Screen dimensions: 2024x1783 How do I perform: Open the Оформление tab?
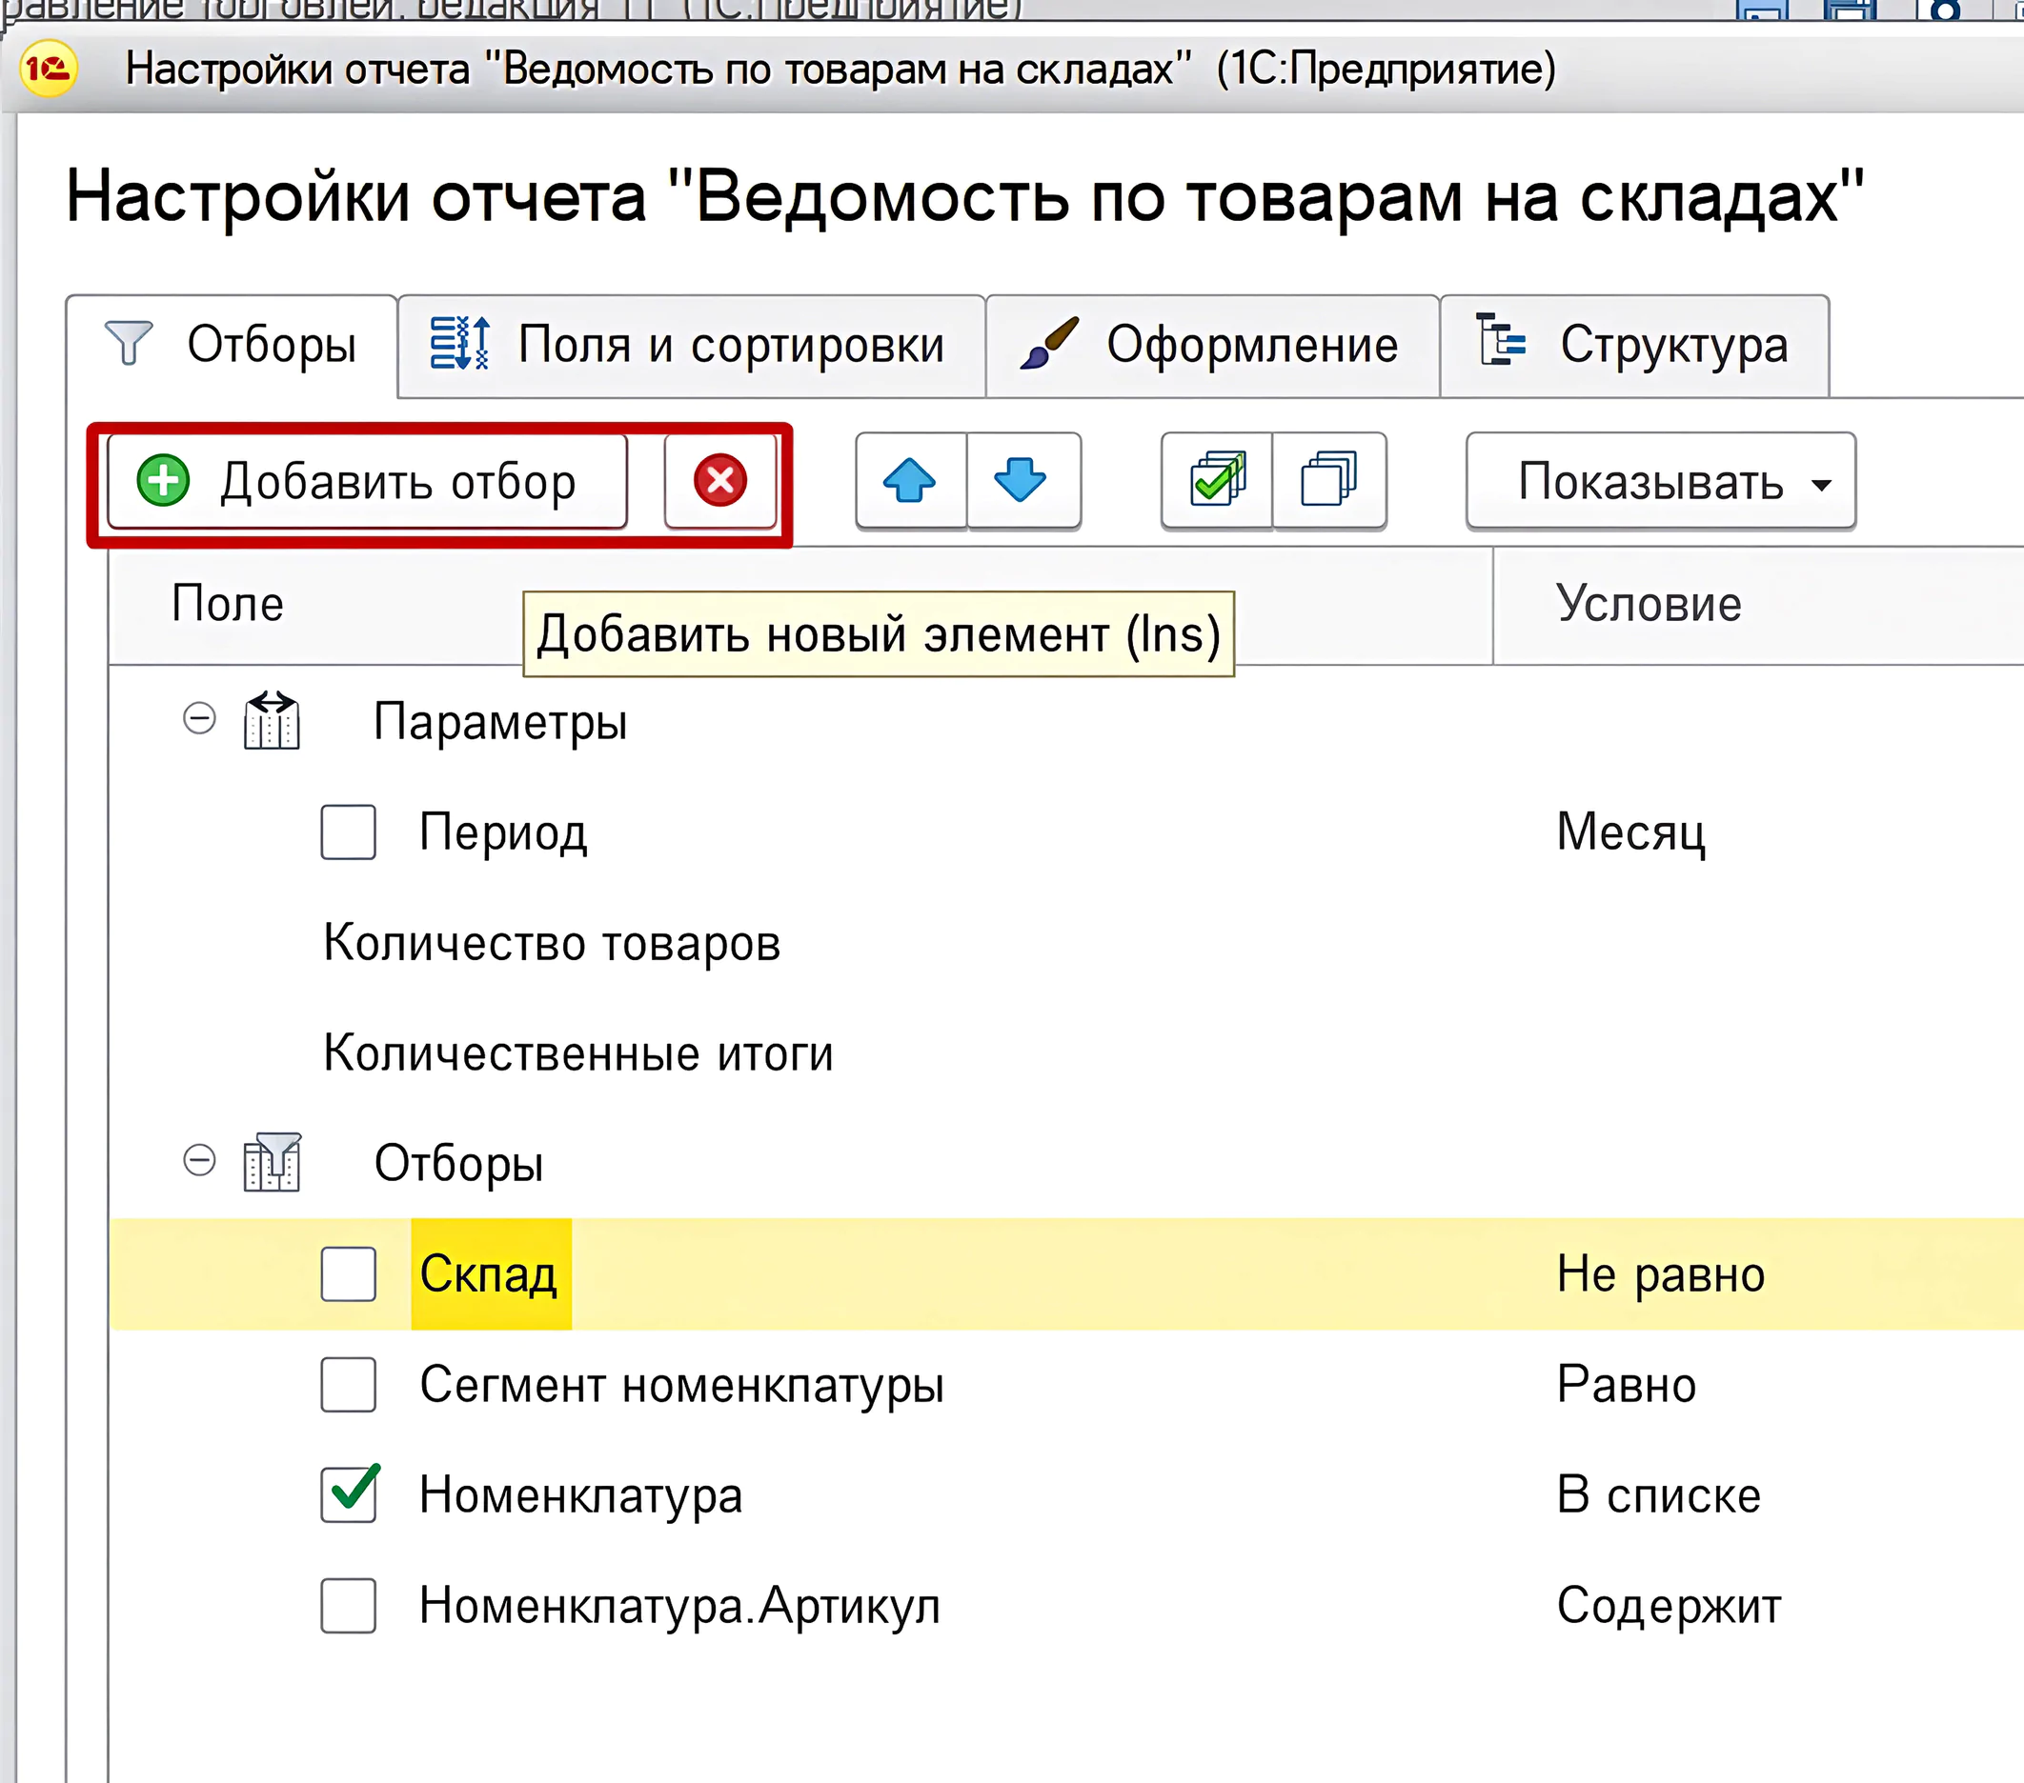point(1212,346)
